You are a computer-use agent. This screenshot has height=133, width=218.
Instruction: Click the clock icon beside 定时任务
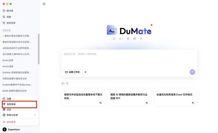pyautogui.click(x=4, y=23)
